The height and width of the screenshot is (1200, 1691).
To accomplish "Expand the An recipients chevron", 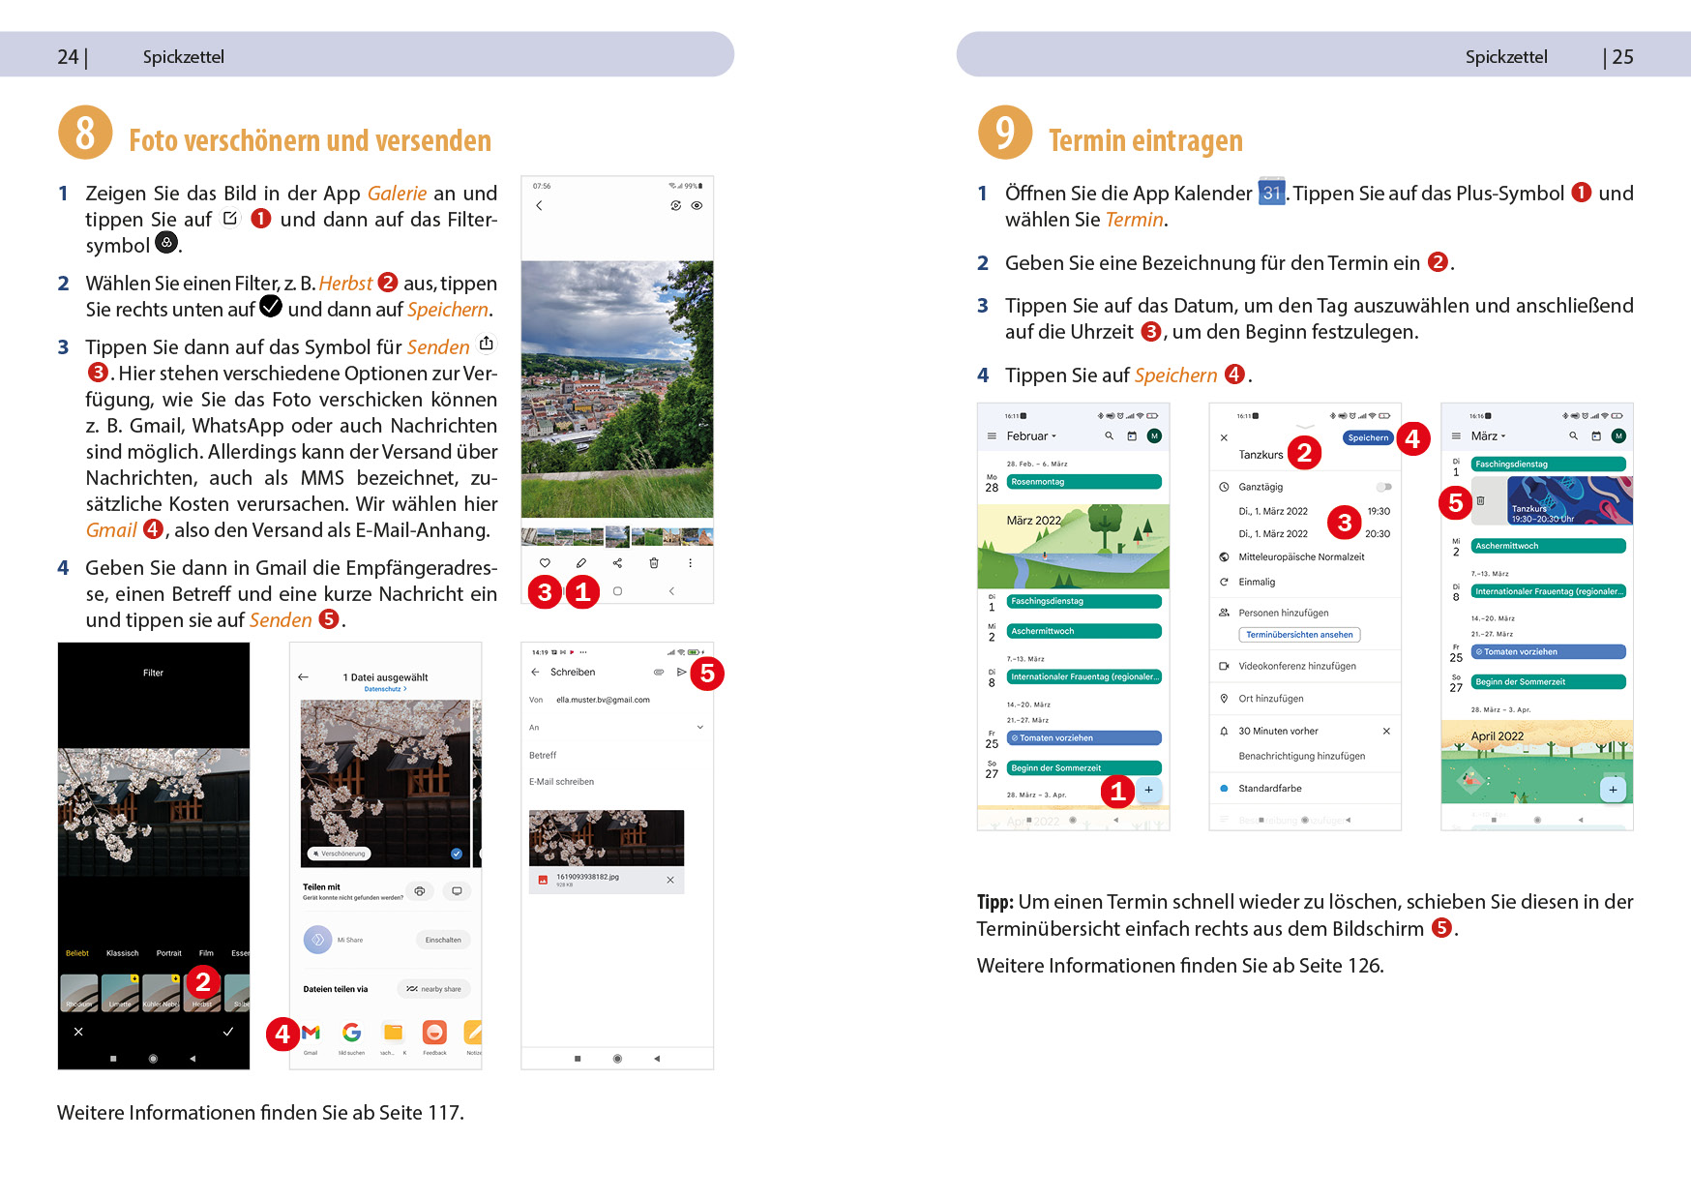I will [x=700, y=727].
